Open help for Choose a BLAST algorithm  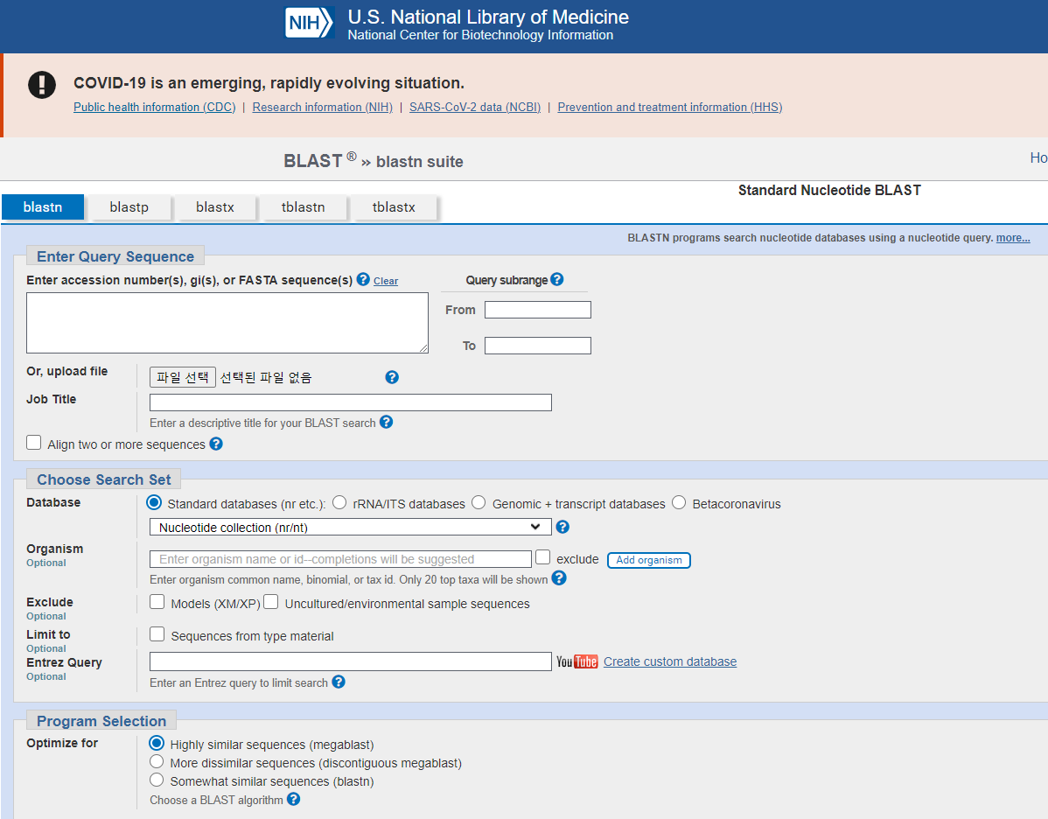pyautogui.click(x=293, y=799)
